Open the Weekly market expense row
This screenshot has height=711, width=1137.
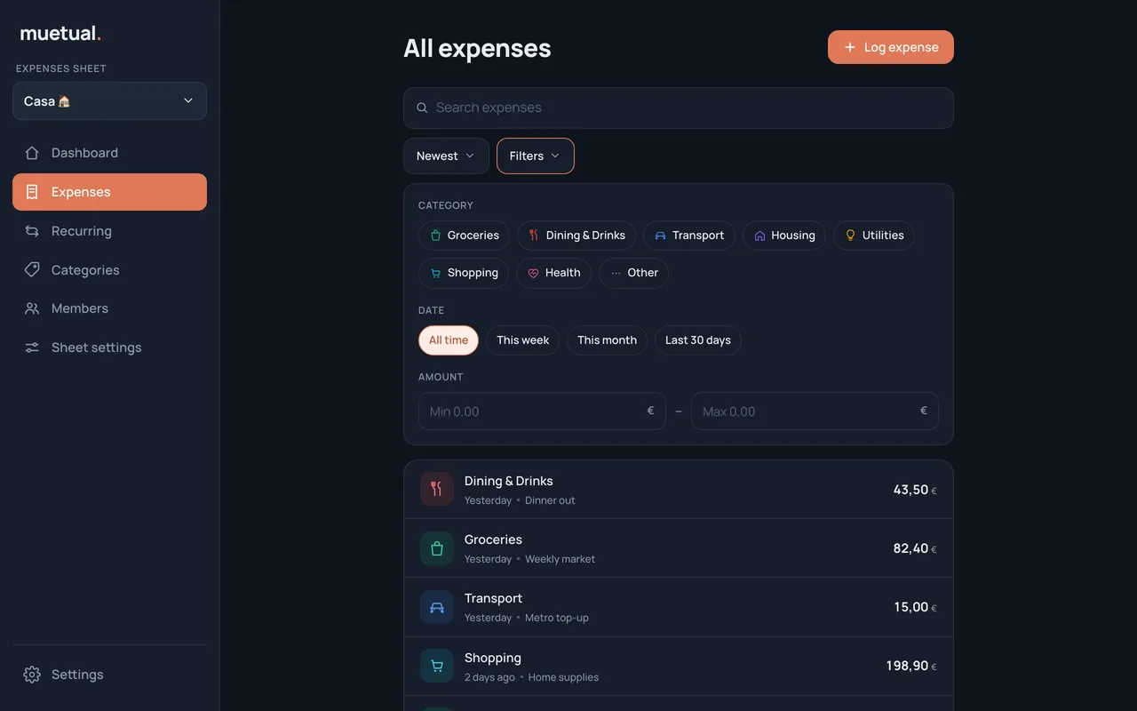pyautogui.click(x=679, y=548)
